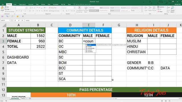This screenshot has width=182, height=102.
Task: Click the Cut scissors button
Action: [7, 7]
